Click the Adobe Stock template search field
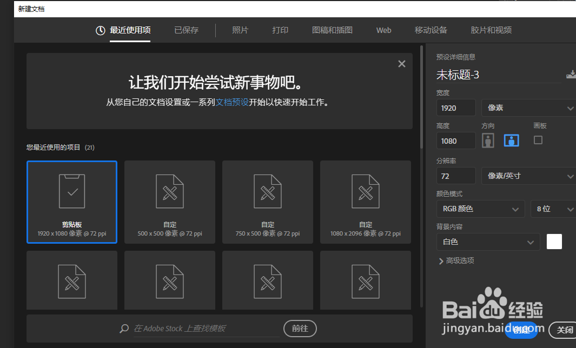Screen dimensions: 576x348 pyautogui.click(x=207, y=329)
